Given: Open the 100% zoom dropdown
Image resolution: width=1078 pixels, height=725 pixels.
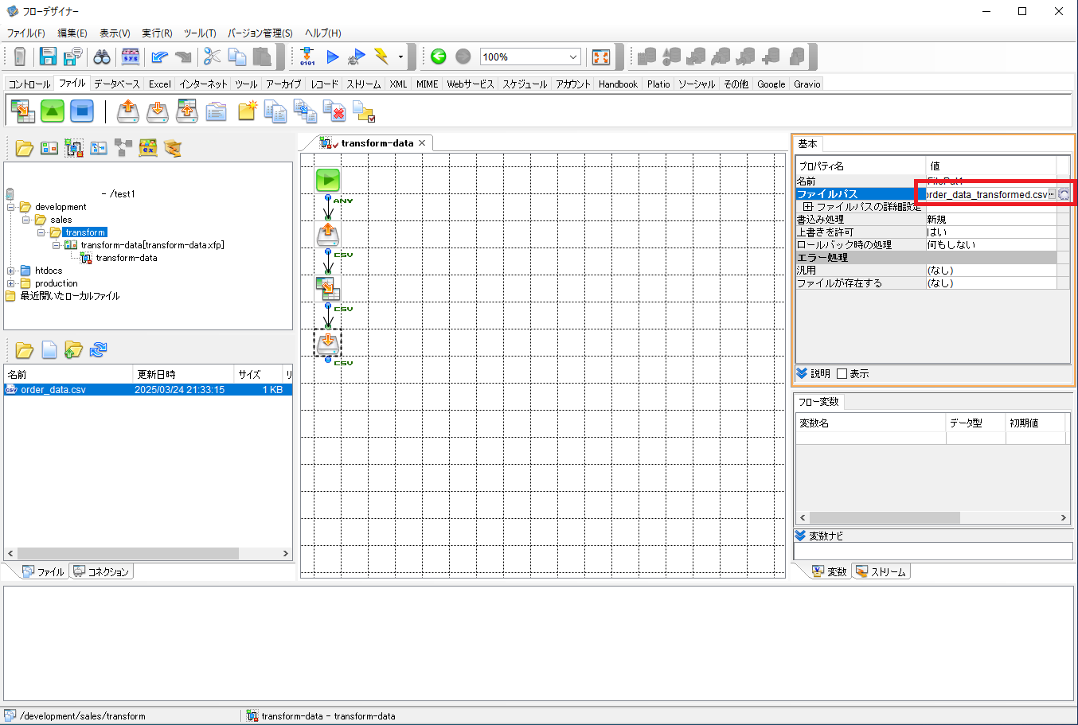Looking at the screenshot, I should (573, 57).
